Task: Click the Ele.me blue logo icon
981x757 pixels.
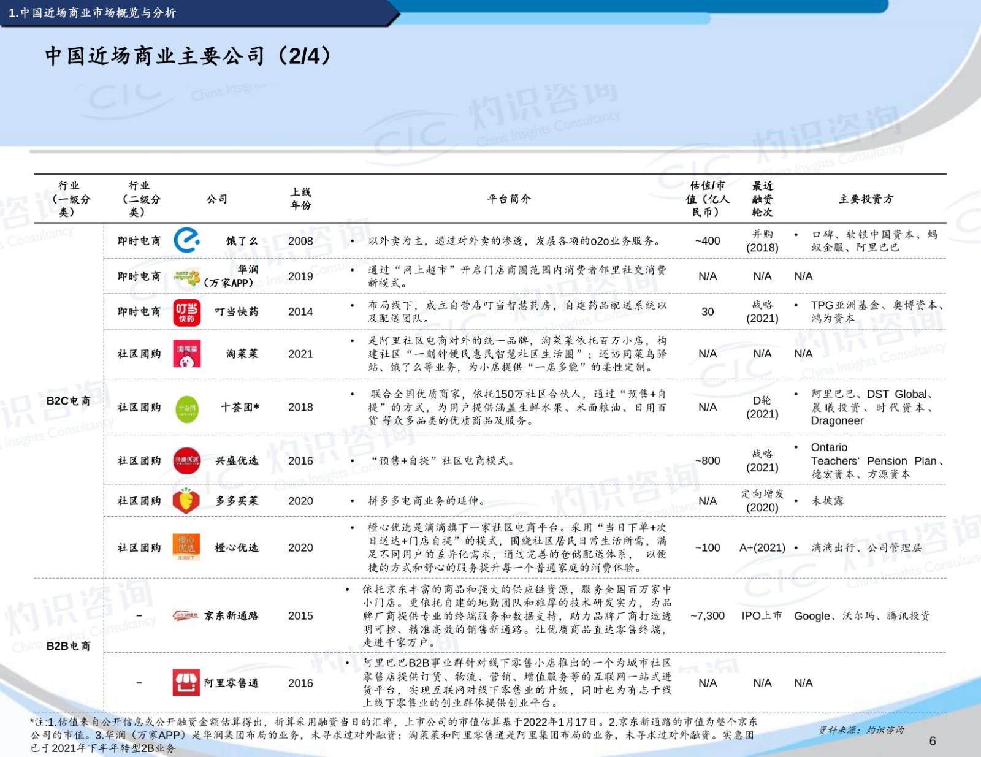Action: pos(186,240)
